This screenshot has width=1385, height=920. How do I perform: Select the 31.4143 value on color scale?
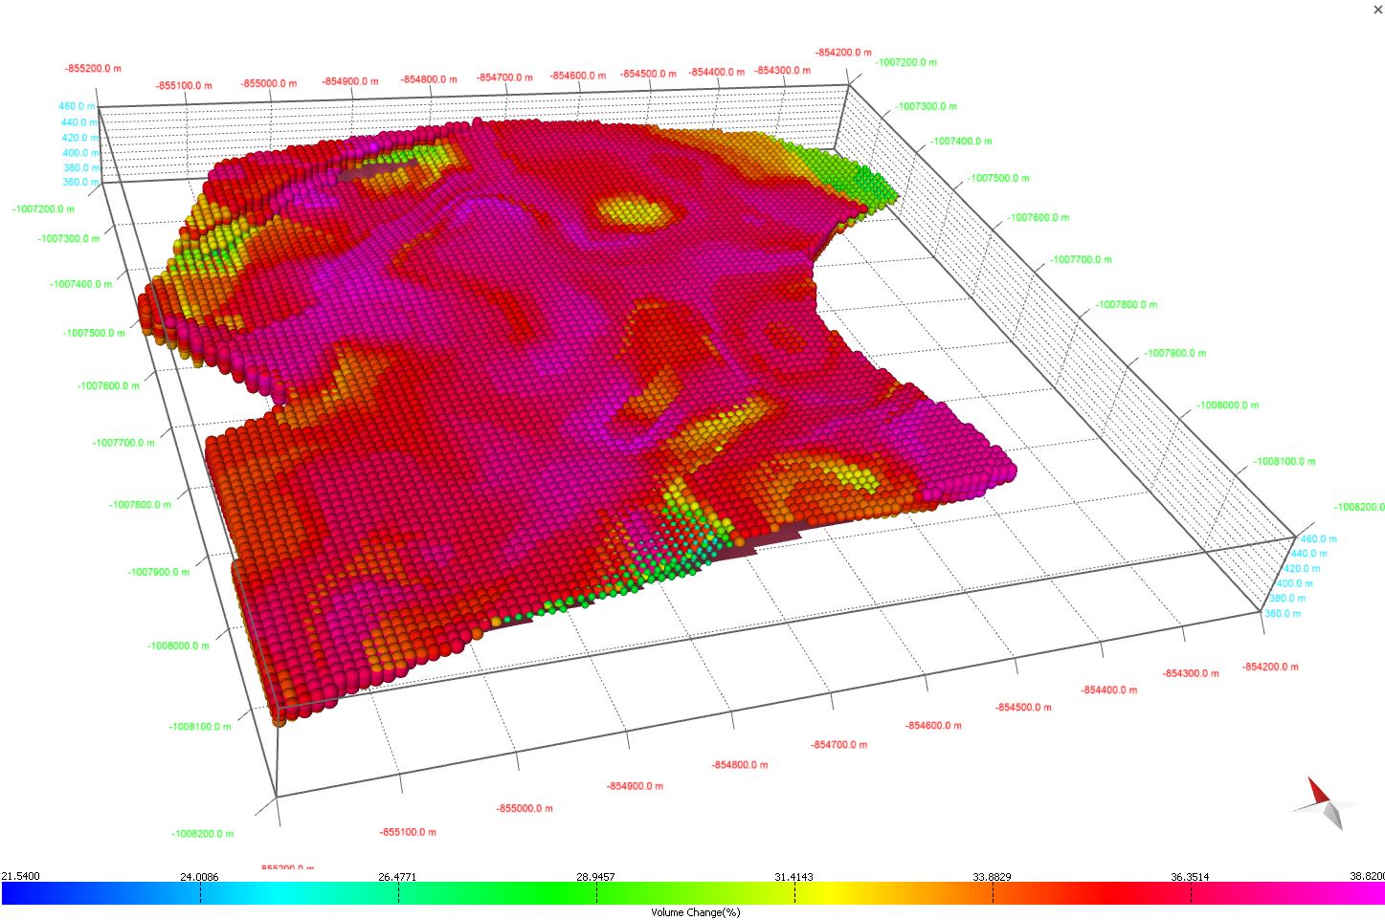pyautogui.click(x=793, y=876)
